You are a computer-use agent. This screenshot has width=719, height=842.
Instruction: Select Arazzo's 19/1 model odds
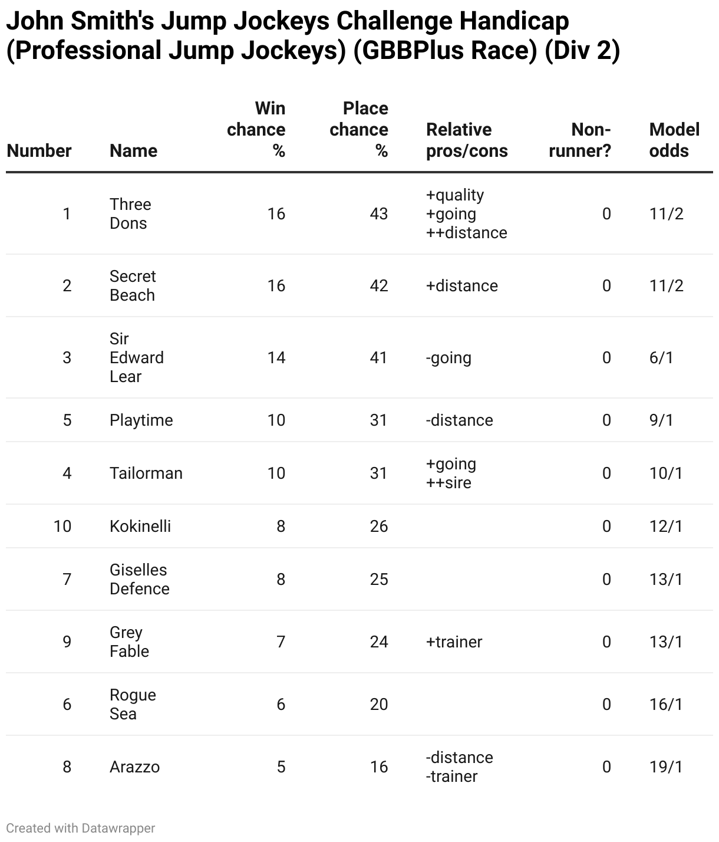666,767
